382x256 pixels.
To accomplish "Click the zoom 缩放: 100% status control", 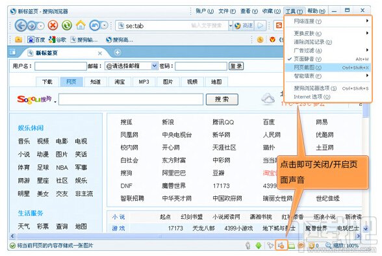I will 342,246.
